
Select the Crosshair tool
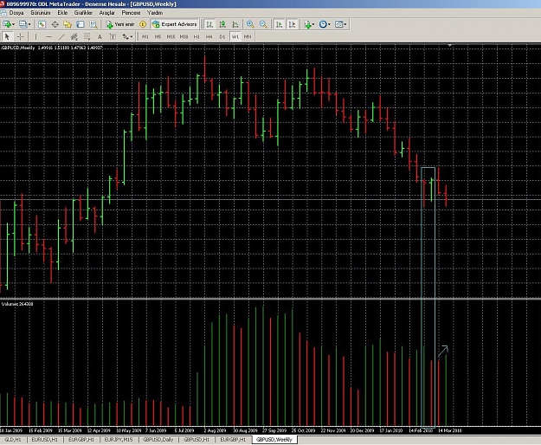click(21, 36)
